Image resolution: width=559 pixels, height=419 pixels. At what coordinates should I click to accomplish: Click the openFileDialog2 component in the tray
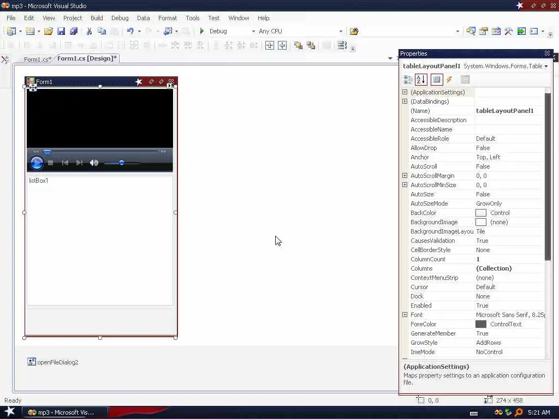(53, 362)
